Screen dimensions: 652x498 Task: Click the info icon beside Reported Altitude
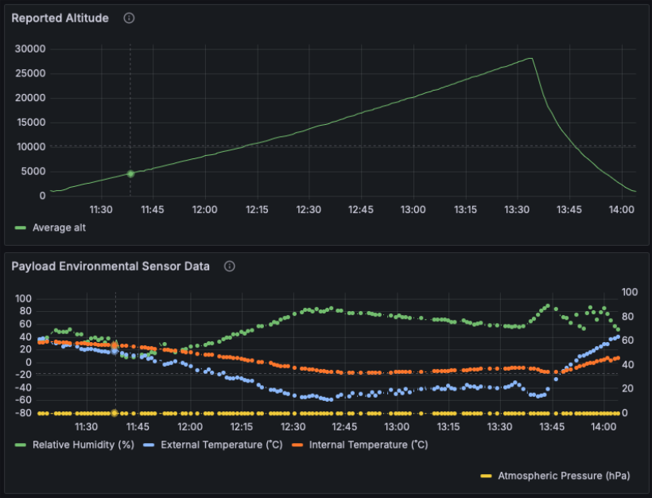click(x=129, y=18)
